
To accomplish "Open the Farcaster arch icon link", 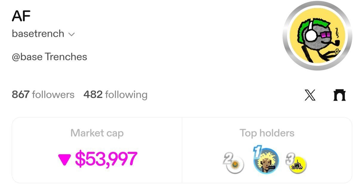I will (x=339, y=96).
